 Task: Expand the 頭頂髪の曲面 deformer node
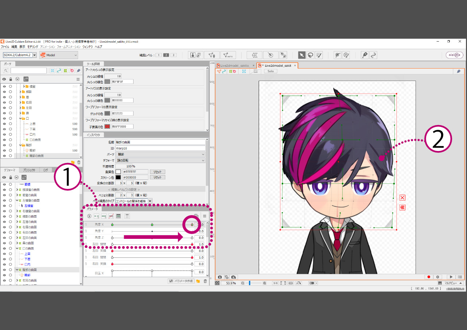coord(17,190)
